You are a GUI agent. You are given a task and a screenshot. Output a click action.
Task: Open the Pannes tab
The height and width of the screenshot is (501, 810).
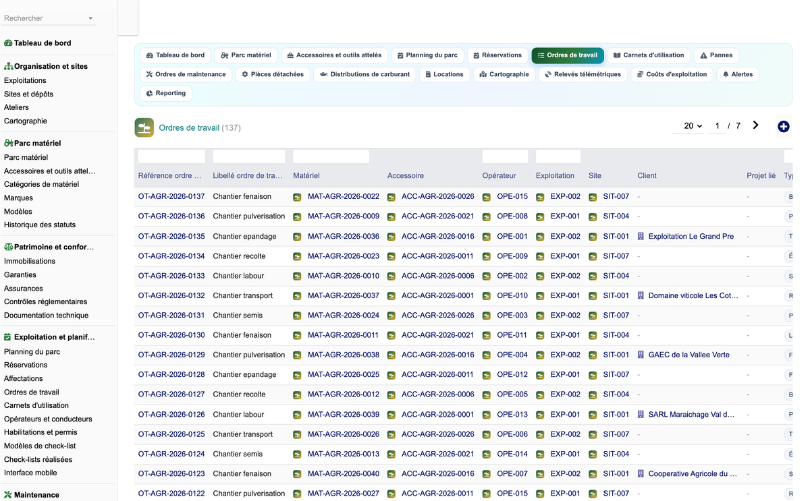tap(716, 55)
